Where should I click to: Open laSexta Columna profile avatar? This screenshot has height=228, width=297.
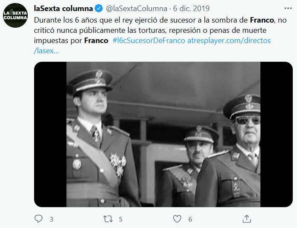(x=15, y=15)
